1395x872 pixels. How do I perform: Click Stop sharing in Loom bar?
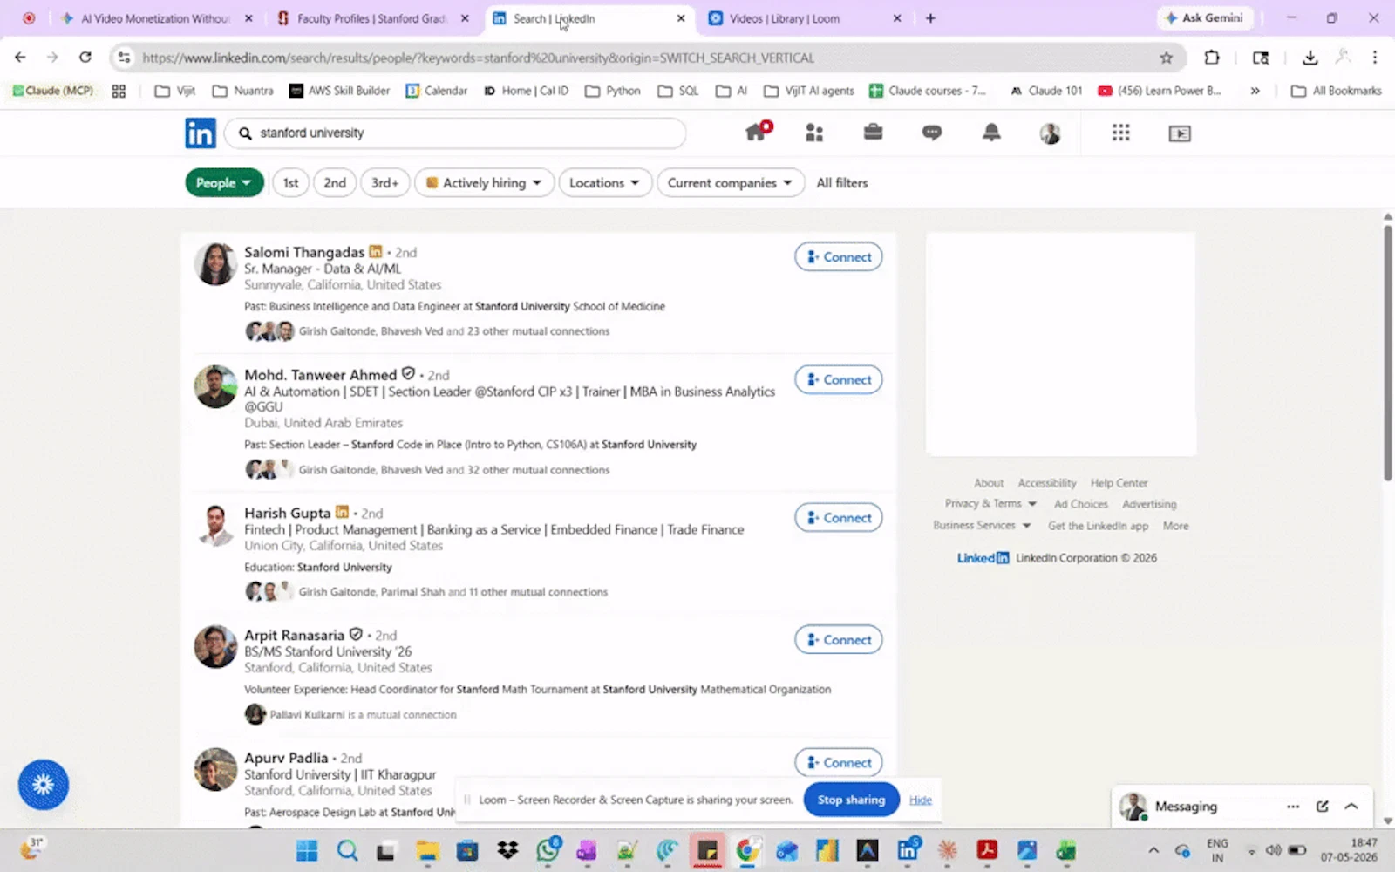coord(851,800)
